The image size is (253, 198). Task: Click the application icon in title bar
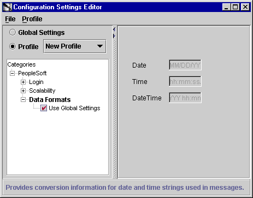point(7,7)
